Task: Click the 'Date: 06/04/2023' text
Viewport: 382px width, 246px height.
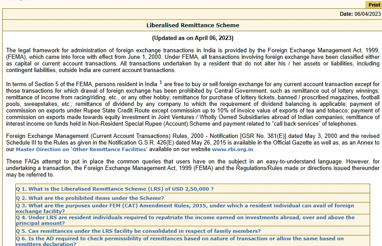Action: click(360, 14)
